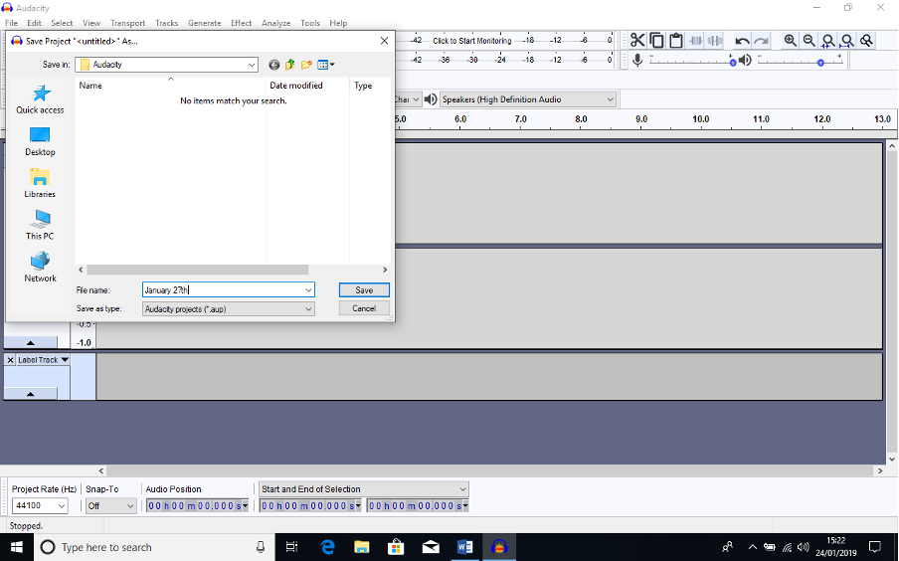Open the Transport menu
899x561 pixels.
(x=128, y=23)
